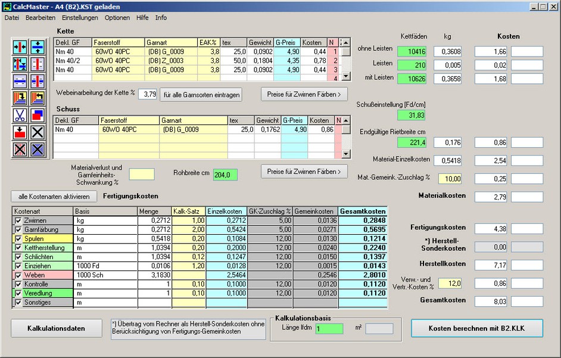
Task: Toggle the Garnfärbung cost type checkbox
Action: 18,229
